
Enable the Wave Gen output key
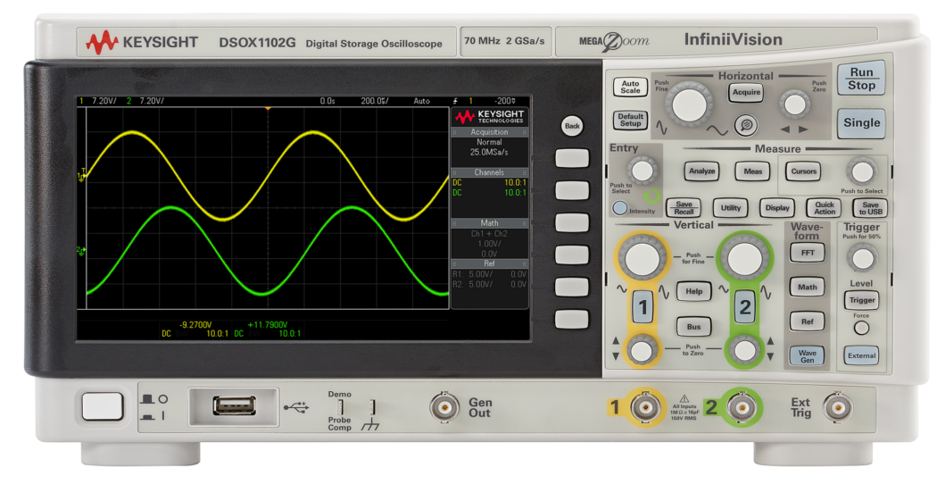[x=807, y=356]
